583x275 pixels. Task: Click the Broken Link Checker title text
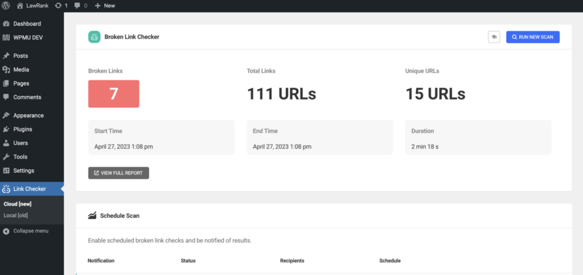click(132, 37)
